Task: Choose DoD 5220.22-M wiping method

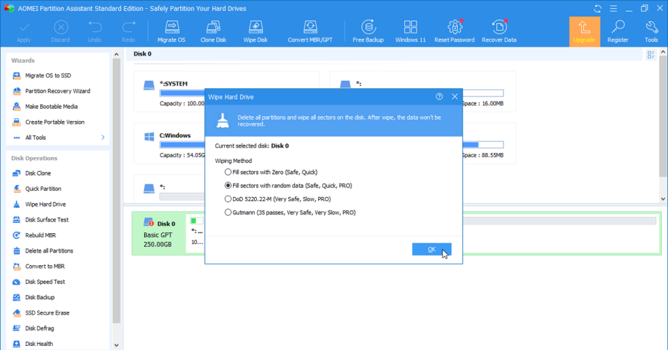Action: [278, 199]
